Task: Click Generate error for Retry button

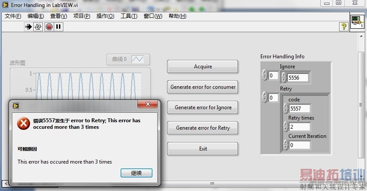Action: pyautogui.click(x=203, y=128)
